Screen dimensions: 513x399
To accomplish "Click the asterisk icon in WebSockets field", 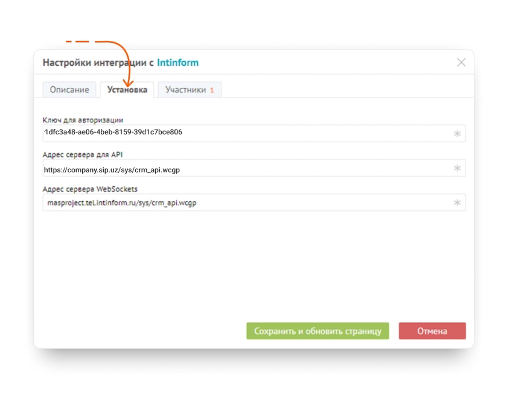I will tap(457, 203).
